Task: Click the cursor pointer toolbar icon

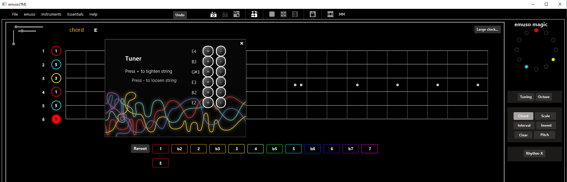Action: pyautogui.click(x=237, y=14)
